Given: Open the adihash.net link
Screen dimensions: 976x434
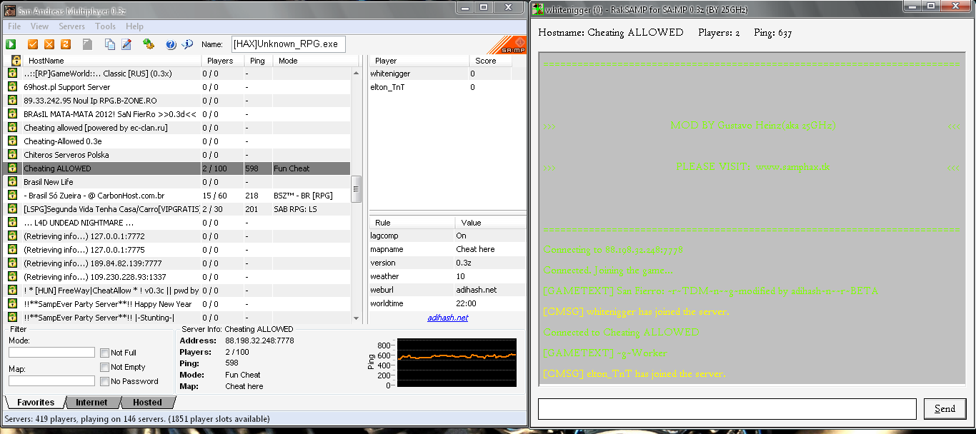Looking at the screenshot, I should [x=447, y=318].
